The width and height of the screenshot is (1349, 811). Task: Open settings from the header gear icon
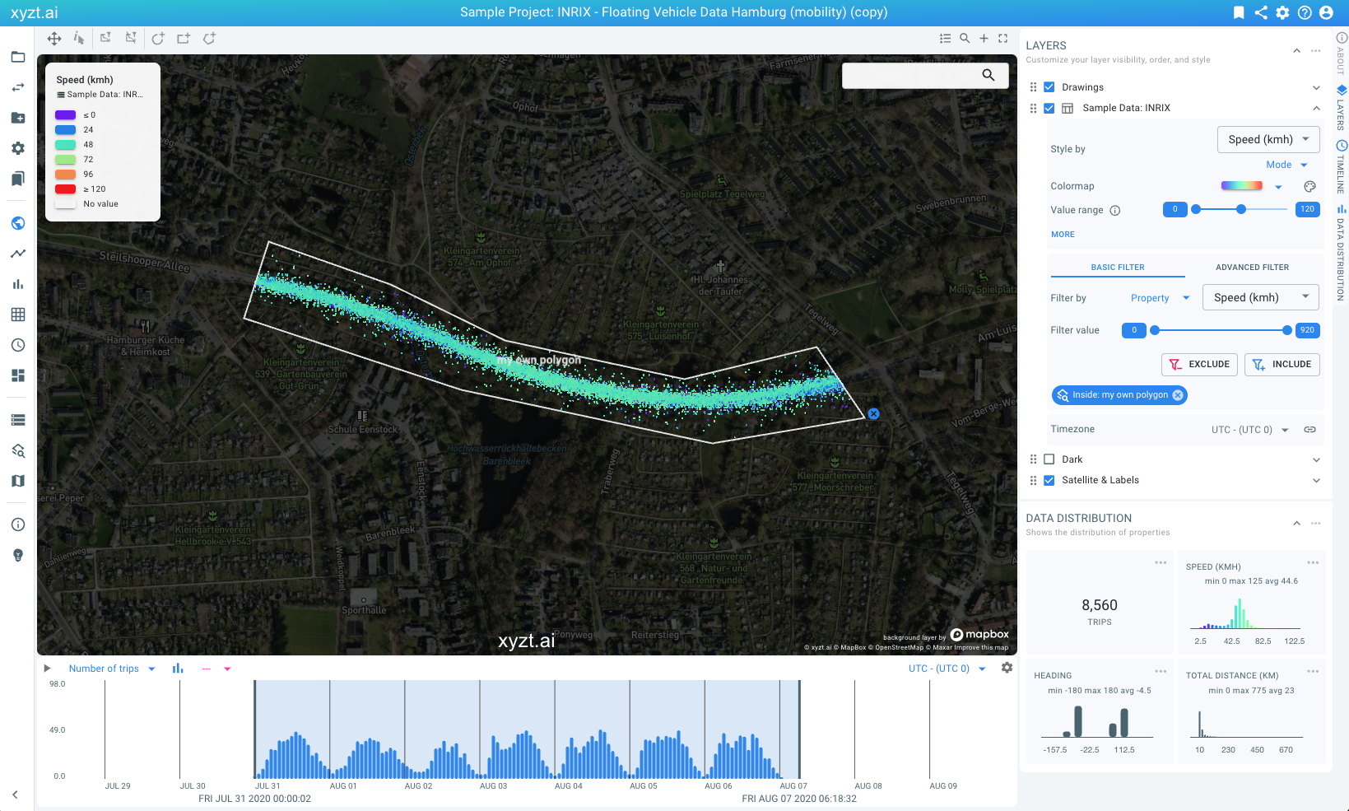point(1282,12)
